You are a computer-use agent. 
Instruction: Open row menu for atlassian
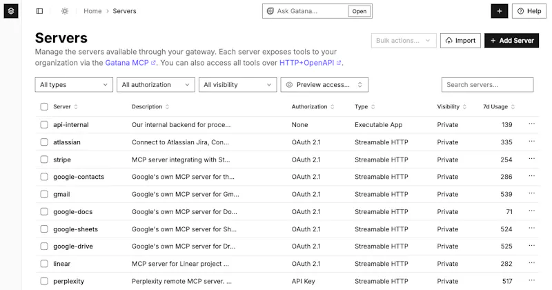531,142
